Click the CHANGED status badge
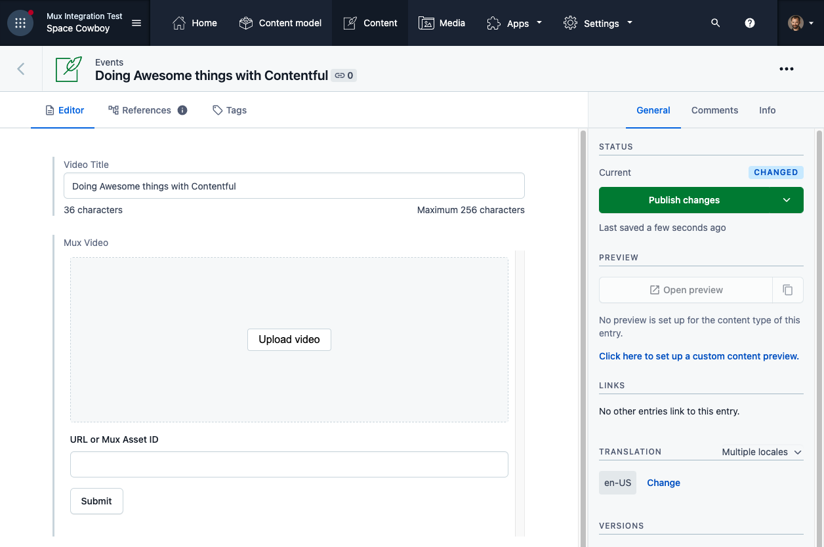 tap(776, 172)
